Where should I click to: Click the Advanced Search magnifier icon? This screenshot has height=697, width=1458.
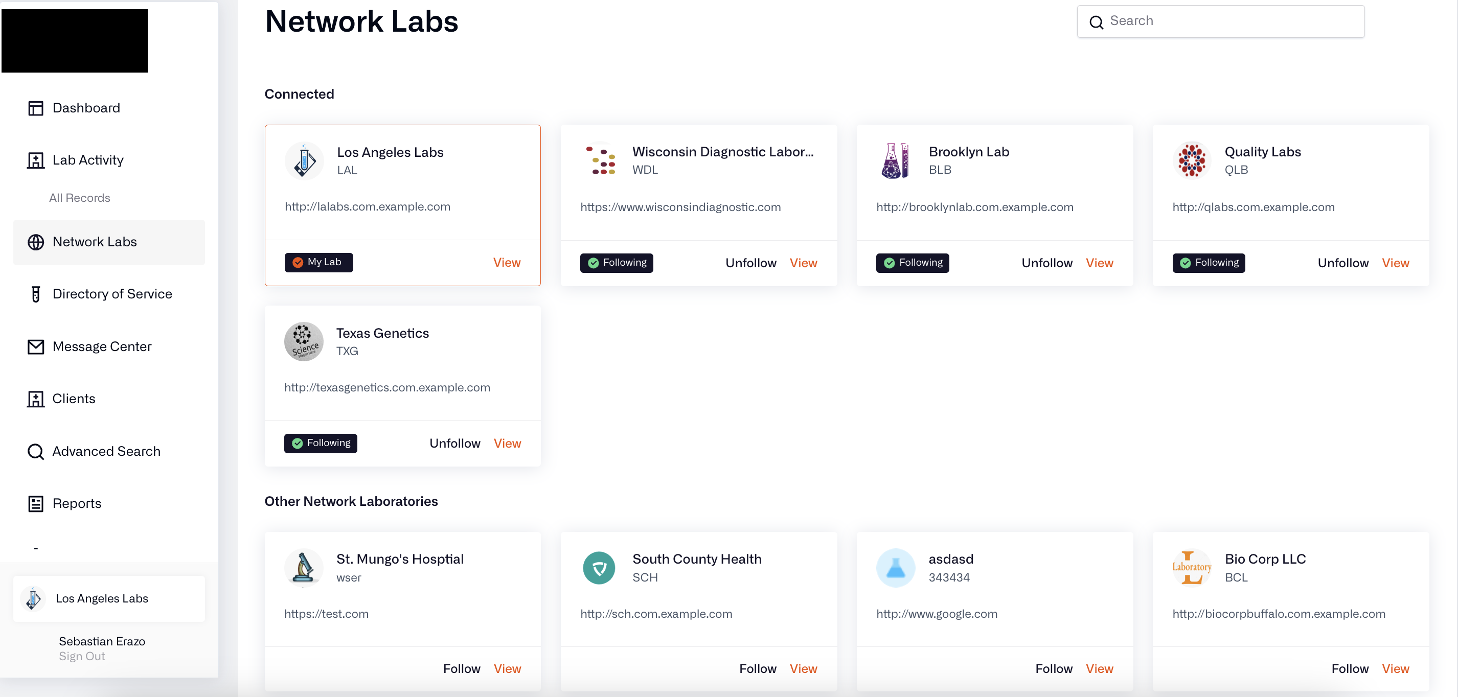click(34, 452)
